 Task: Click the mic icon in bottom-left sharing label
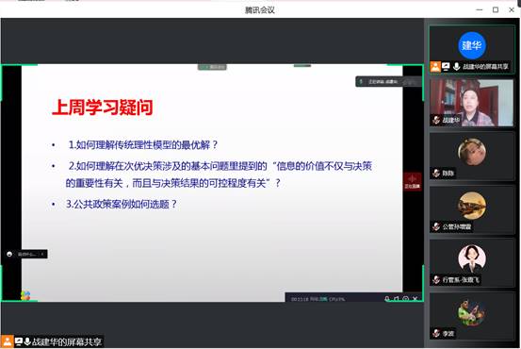[27, 341]
